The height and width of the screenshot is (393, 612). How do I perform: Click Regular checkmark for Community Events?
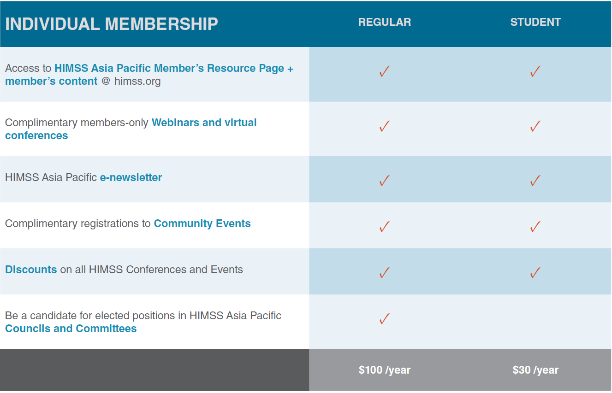click(x=384, y=227)
